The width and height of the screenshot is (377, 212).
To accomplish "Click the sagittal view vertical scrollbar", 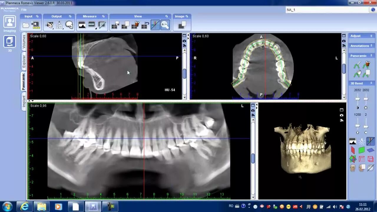I will 184,74.
